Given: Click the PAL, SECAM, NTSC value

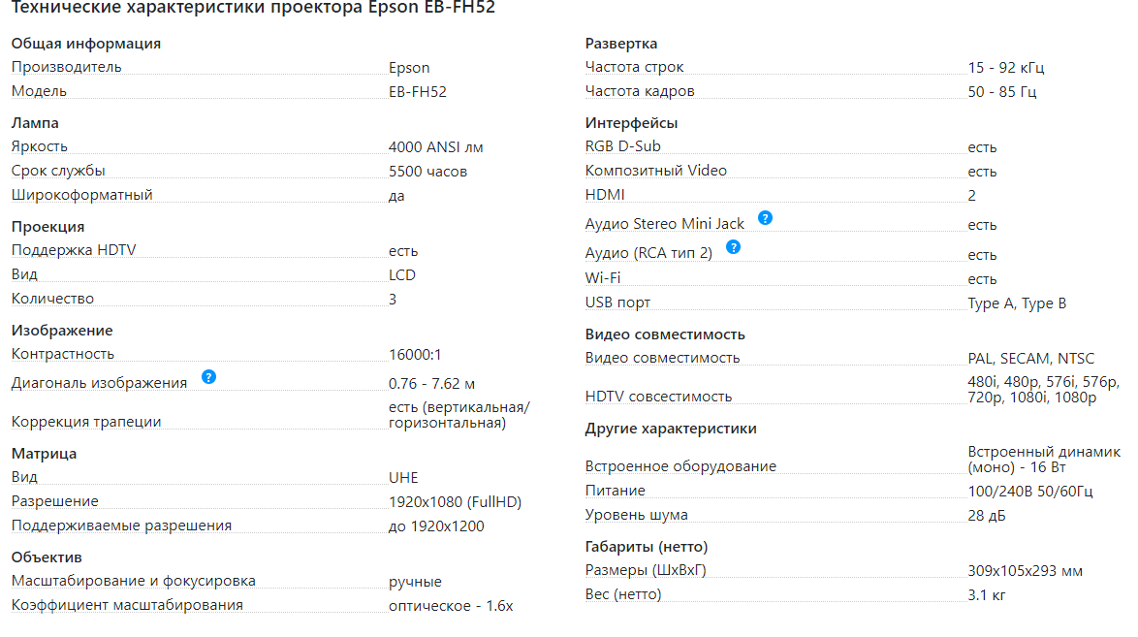Looking at the screenshot, I should click(x=1030, y=359).
